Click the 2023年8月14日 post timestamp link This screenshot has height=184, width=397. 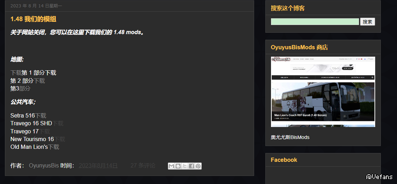tap(98, 165)
